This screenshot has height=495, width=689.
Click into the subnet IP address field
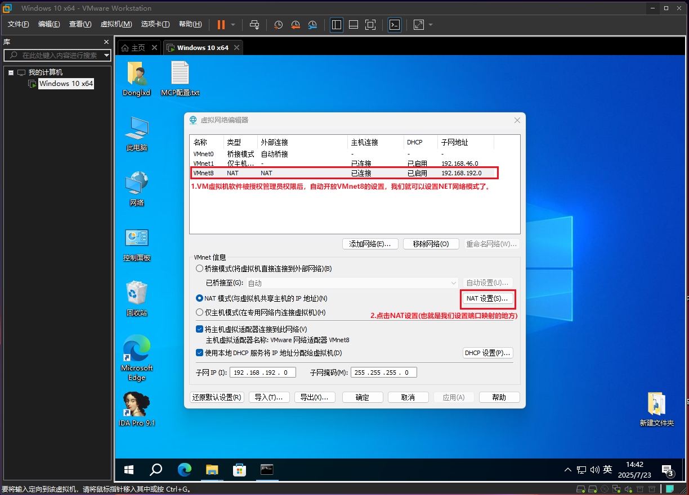262,373
